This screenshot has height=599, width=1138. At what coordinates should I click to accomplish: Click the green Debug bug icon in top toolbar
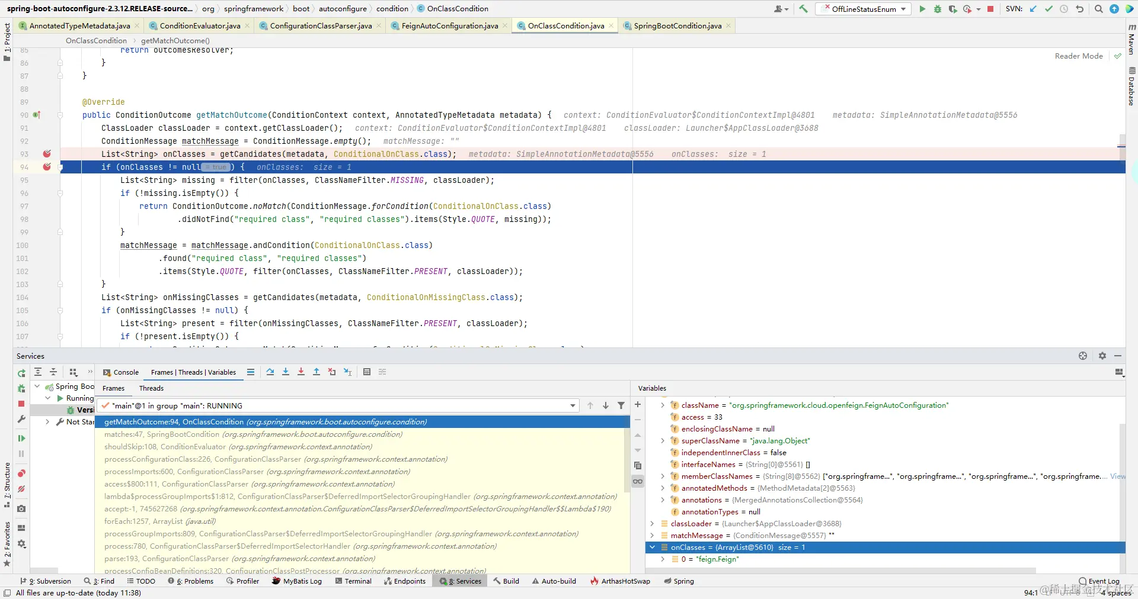point(938,9)
